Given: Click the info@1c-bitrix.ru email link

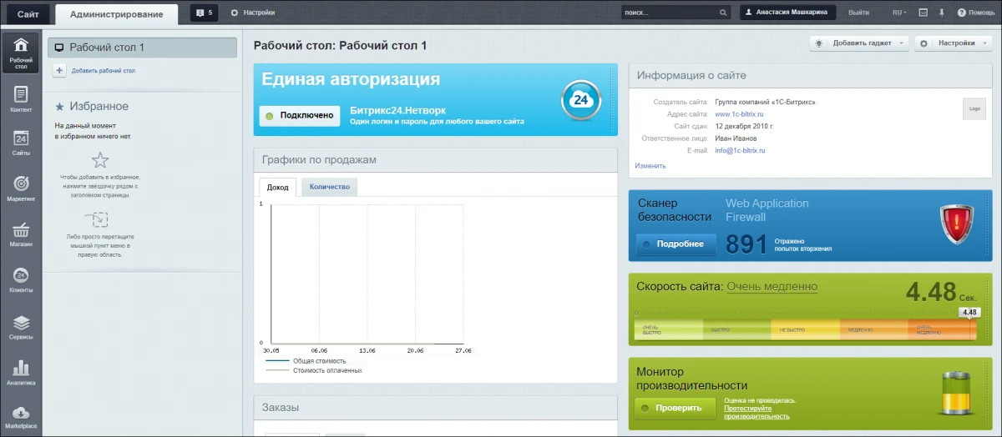Looking at the screenshot, I should click(740, 151).
